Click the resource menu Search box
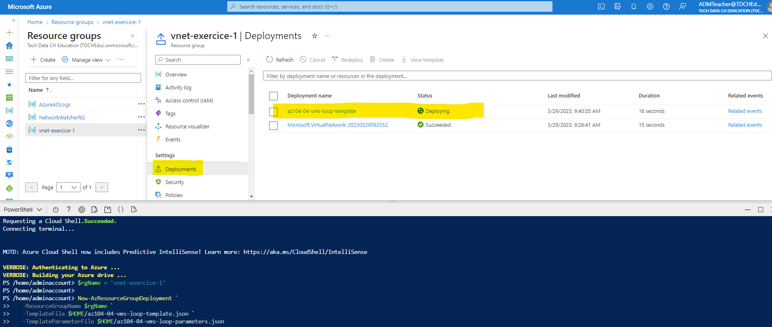The image size is (772, 327). [x=198, y=60]
